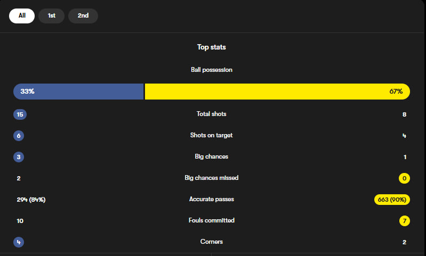The height and width of the screenshot is (256, 426).
Task: Click the blue 15 total shots badge
Action: pos(20,114)
